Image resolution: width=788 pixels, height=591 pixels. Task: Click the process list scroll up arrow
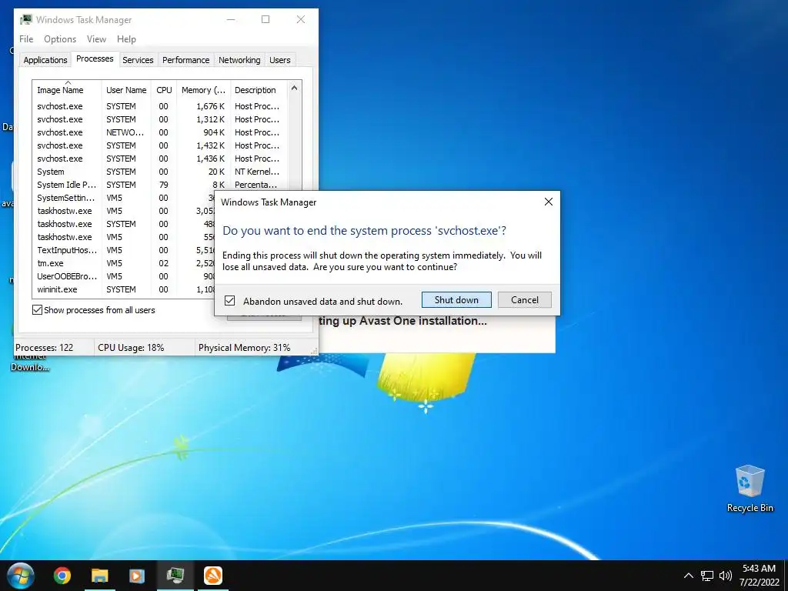click(x=295, y=88)
